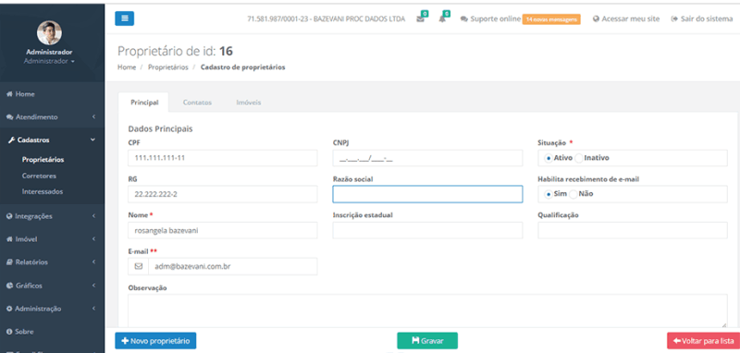740x353 pixels.
Task: Switch to the Principal tab
Action: pos(144,103)
